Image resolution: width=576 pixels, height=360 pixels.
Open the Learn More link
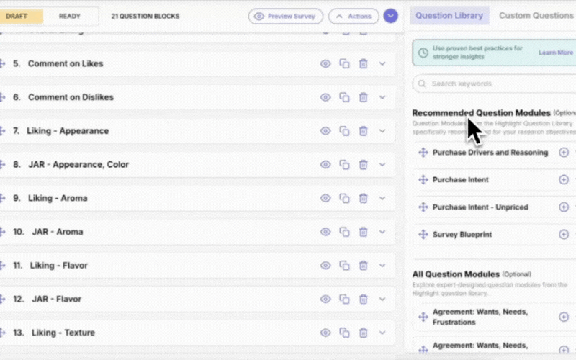tap(555, 53)
